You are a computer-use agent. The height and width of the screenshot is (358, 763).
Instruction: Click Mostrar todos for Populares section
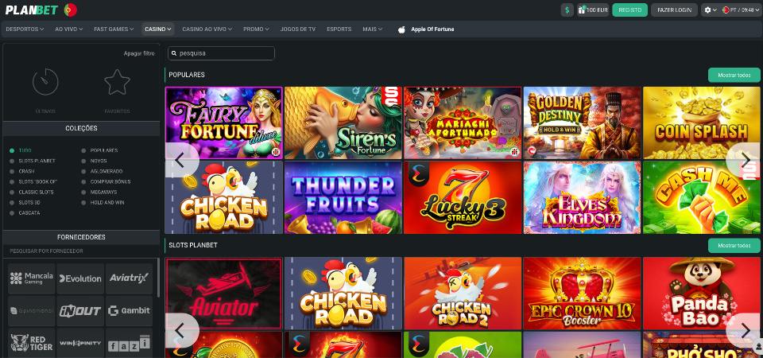tap(734, 75)
